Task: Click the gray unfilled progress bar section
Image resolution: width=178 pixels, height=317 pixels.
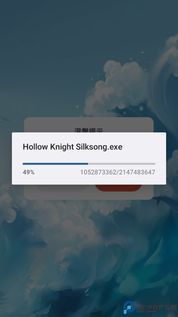Action: tap(122, 164)
